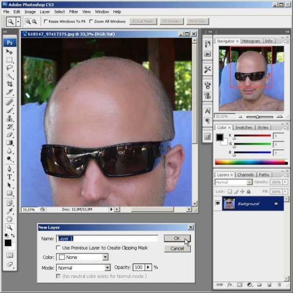Viewport: 293px width, 293px height.
Task: Open document status bar info arrow
Action: (111, 209)
